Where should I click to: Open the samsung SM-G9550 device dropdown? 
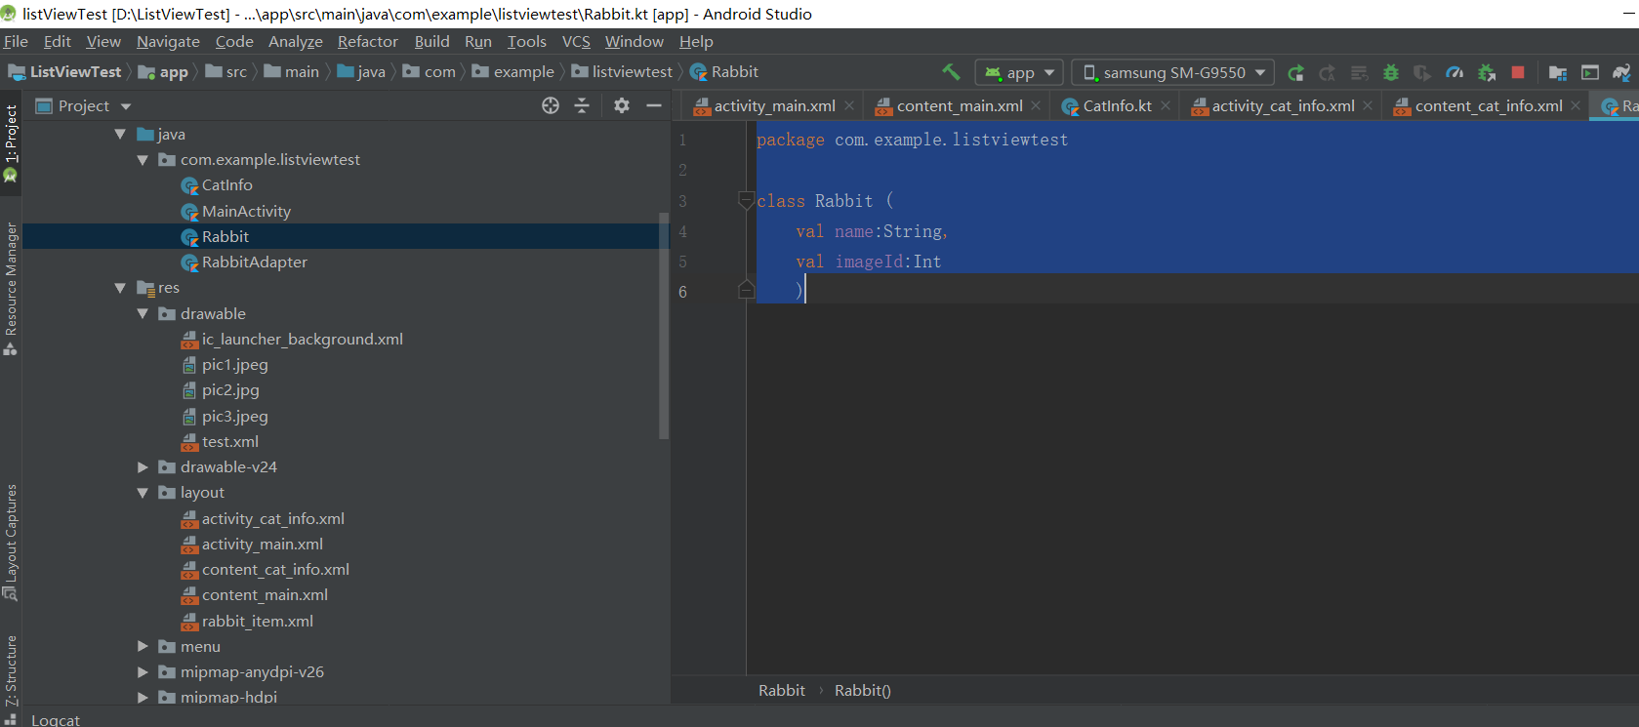[1173, 72]
